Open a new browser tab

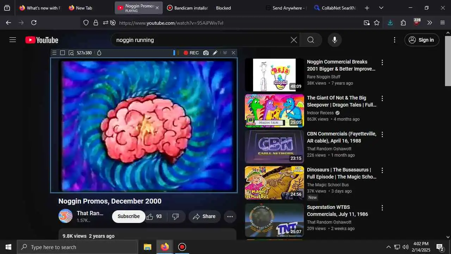click(x=367, y=8)
